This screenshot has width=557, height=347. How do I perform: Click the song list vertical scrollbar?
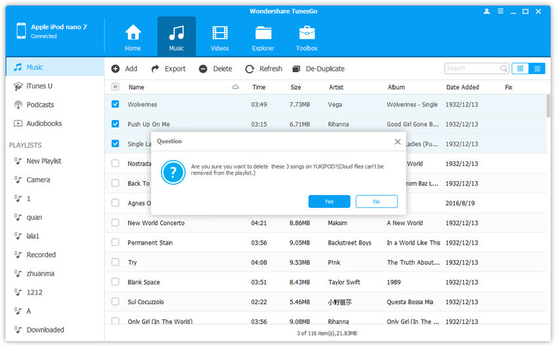[x=548, y=105]
